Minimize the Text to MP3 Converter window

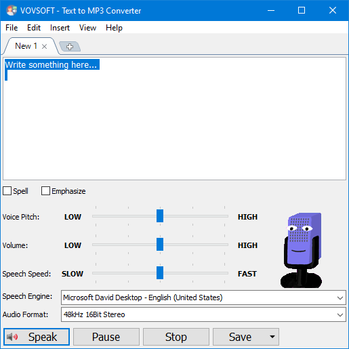271,10
